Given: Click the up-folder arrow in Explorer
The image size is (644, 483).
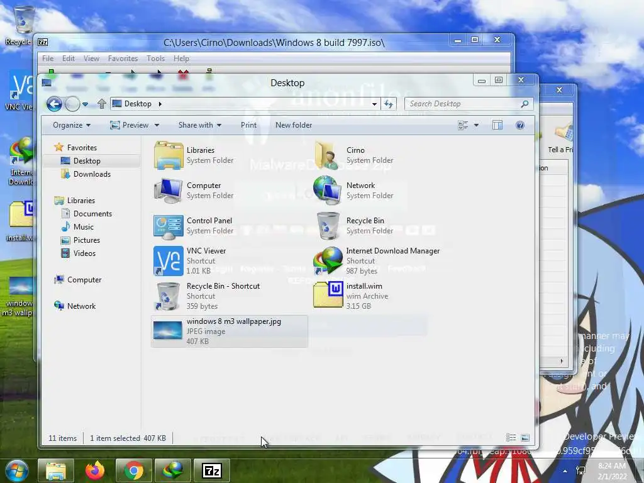Looking at the screenshot, I should 102,104.
